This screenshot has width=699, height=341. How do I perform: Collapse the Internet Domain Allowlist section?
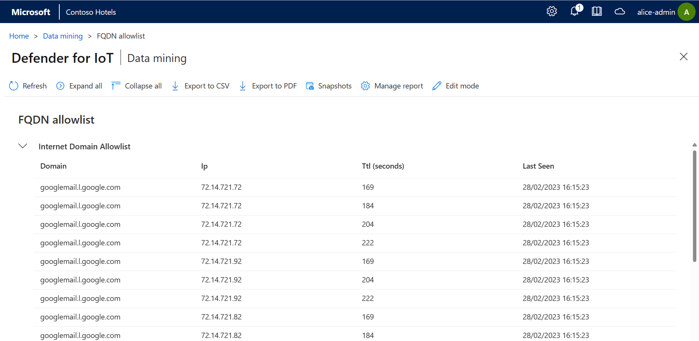coord(23,146)
